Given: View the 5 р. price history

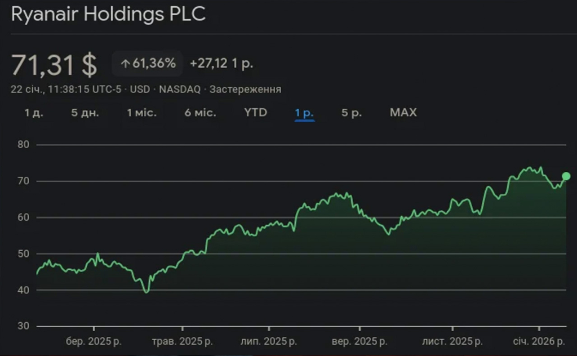Looking at the screenshot, I should pyautogui.click(x=352, y=112).
